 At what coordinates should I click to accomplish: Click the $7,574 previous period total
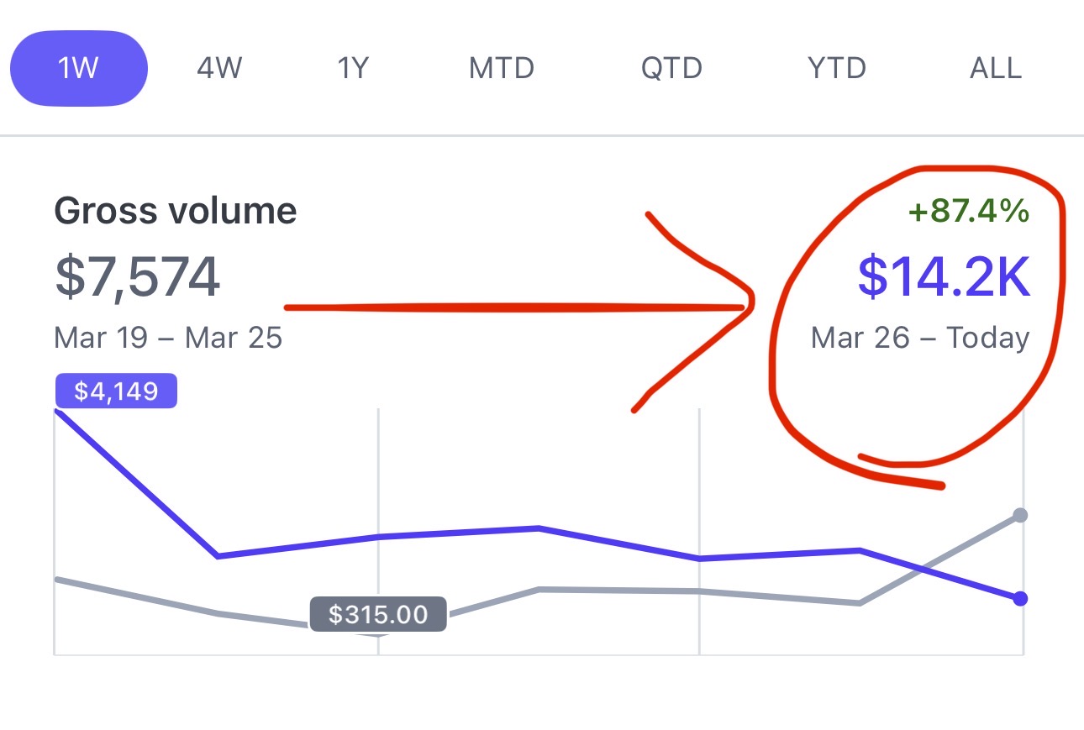(138, 277)
